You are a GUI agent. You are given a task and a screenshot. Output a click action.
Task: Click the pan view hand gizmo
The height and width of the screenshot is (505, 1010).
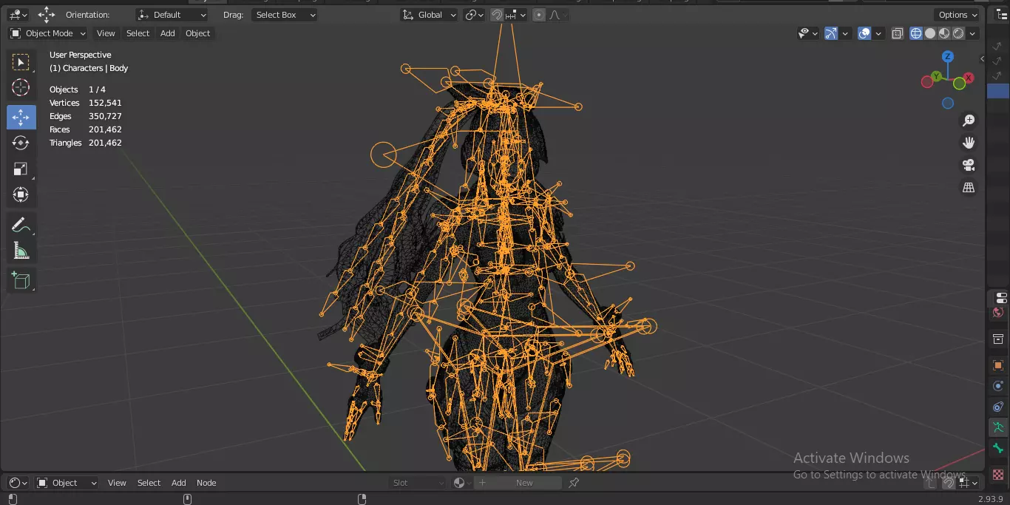969,143
